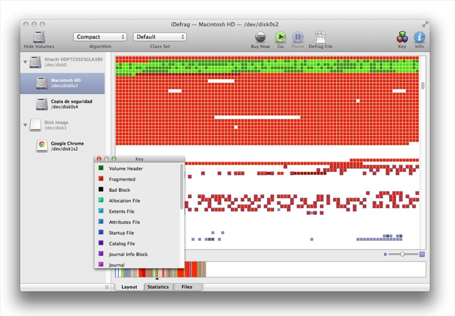Click the Disk Image drive icon
The width and height of the screenshot is (455, 316).
[36, 125]
